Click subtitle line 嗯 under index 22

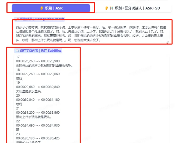point(18,130)
